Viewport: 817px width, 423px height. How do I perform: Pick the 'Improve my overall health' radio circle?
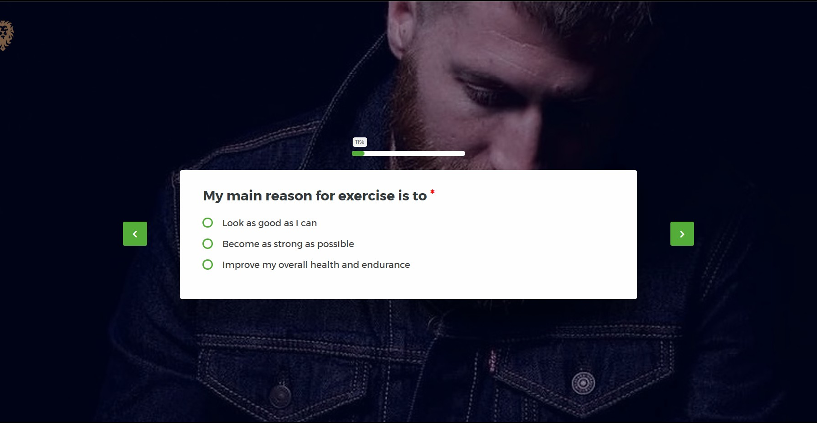pyautogui.click(x=207, y=264)
